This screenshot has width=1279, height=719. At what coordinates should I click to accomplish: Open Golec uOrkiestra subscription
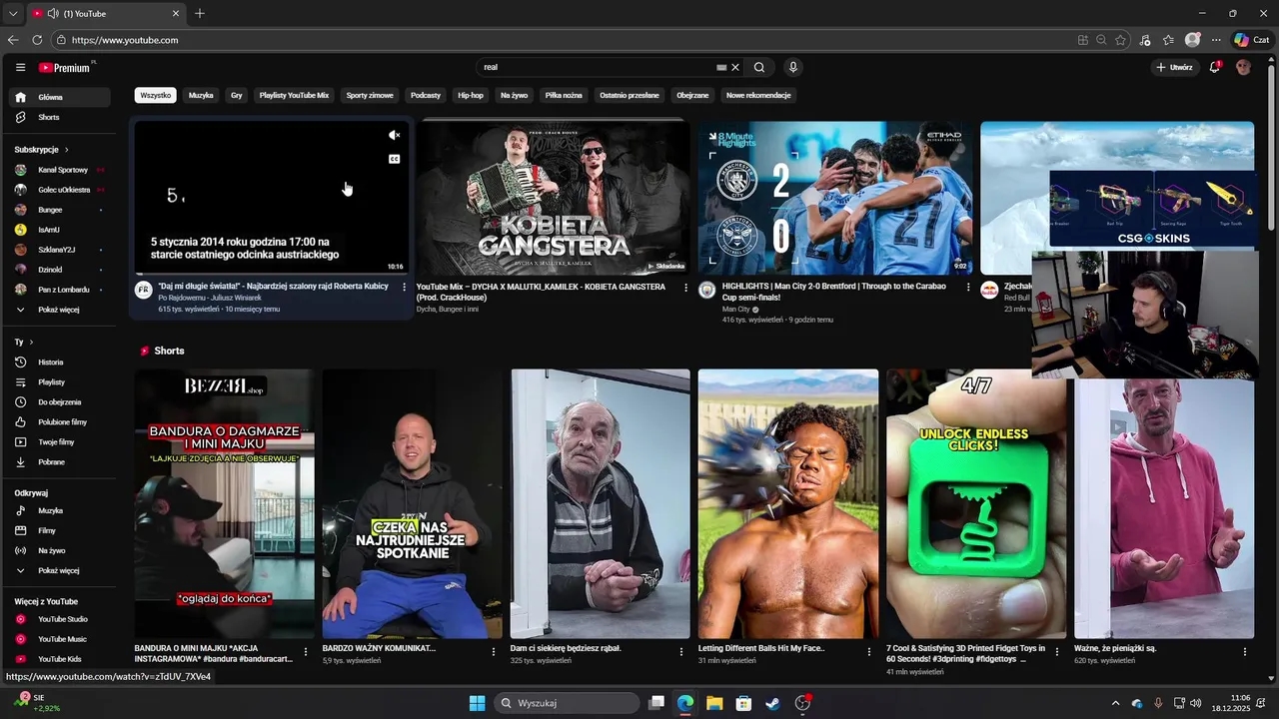[x=62, y=190]
